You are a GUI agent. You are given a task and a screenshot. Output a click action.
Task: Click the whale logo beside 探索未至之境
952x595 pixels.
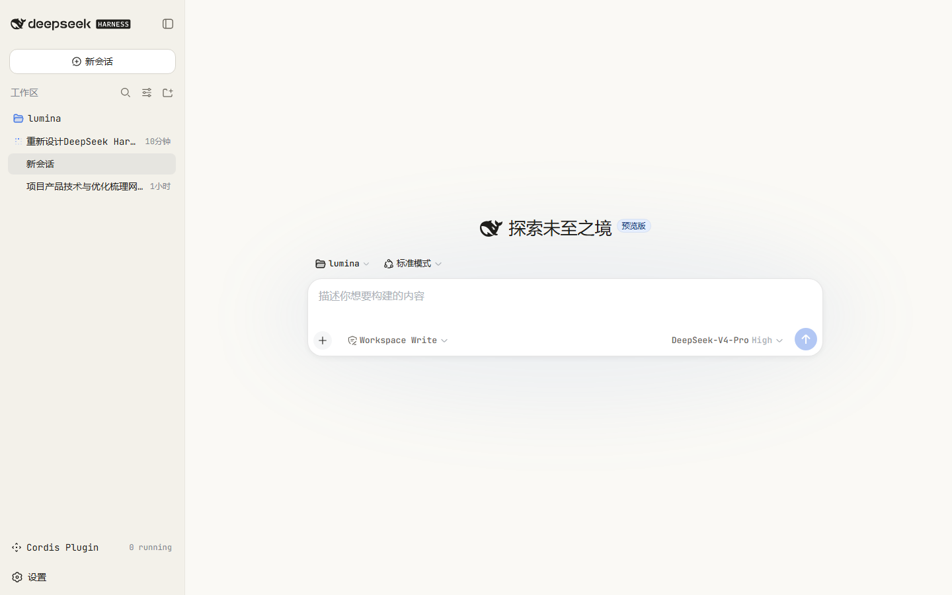(x=491, y=228)
